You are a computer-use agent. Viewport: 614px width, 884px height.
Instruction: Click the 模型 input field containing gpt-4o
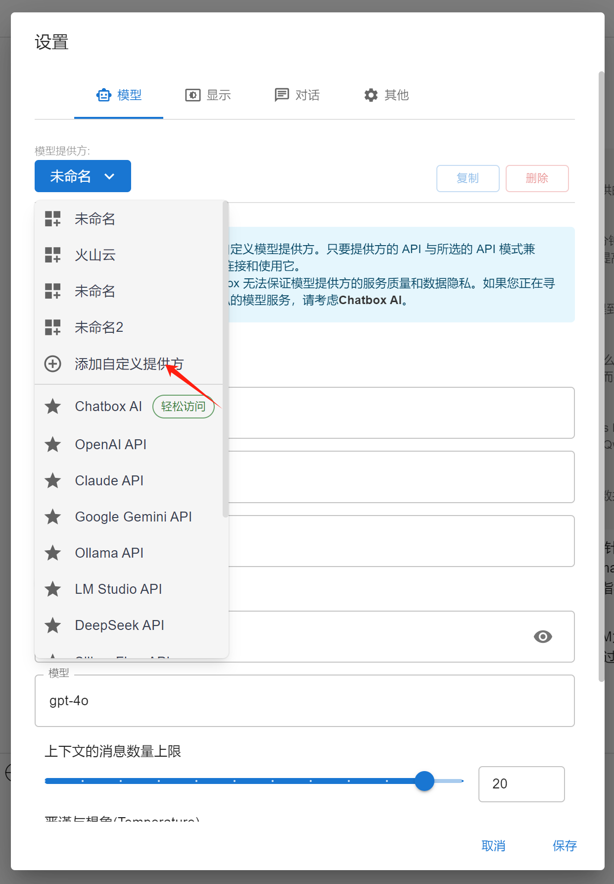pyautogui.click(x=305, y=701)
